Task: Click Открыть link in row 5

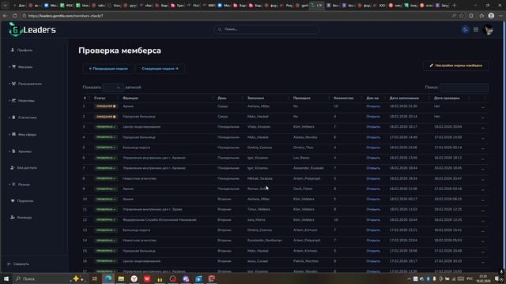Action: (x=373, y=148)
